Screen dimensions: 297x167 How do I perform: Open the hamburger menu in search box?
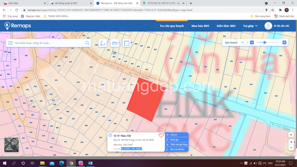pos(10,43)
